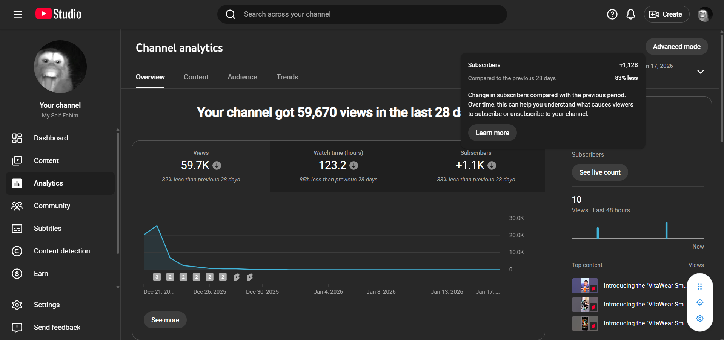Image resolution: width=724 pixels, height=340 pixels.
Task: Select the Views metric card
Action: click(201, 166)
